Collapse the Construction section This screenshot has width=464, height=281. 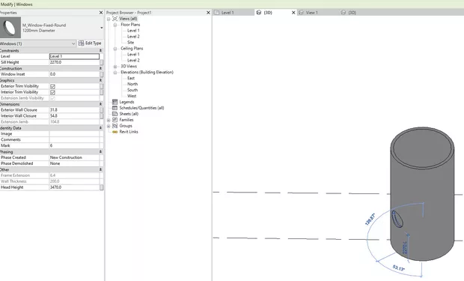(x=100, y=68)
